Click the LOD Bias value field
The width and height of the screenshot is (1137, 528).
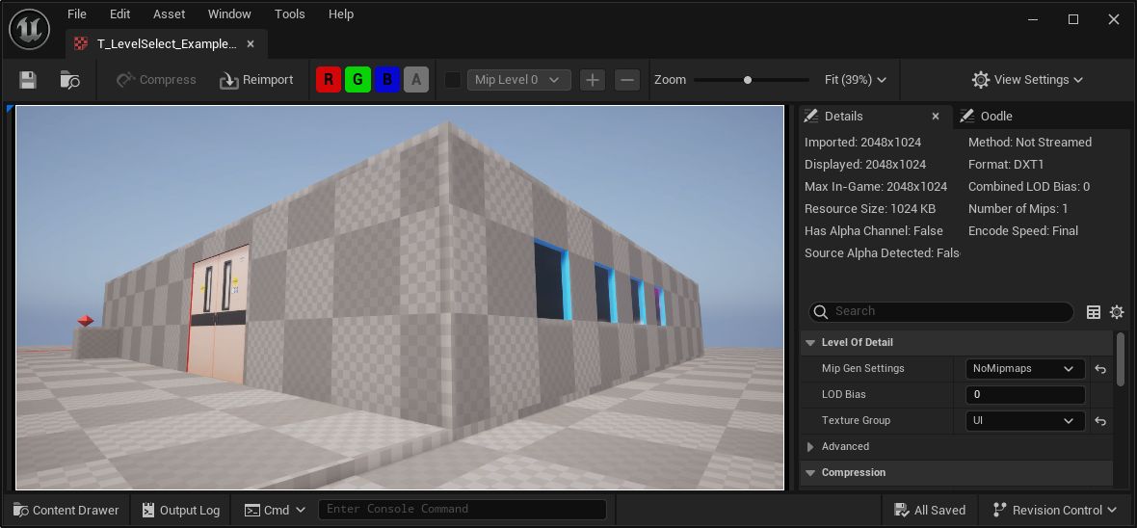point(1024,394)
